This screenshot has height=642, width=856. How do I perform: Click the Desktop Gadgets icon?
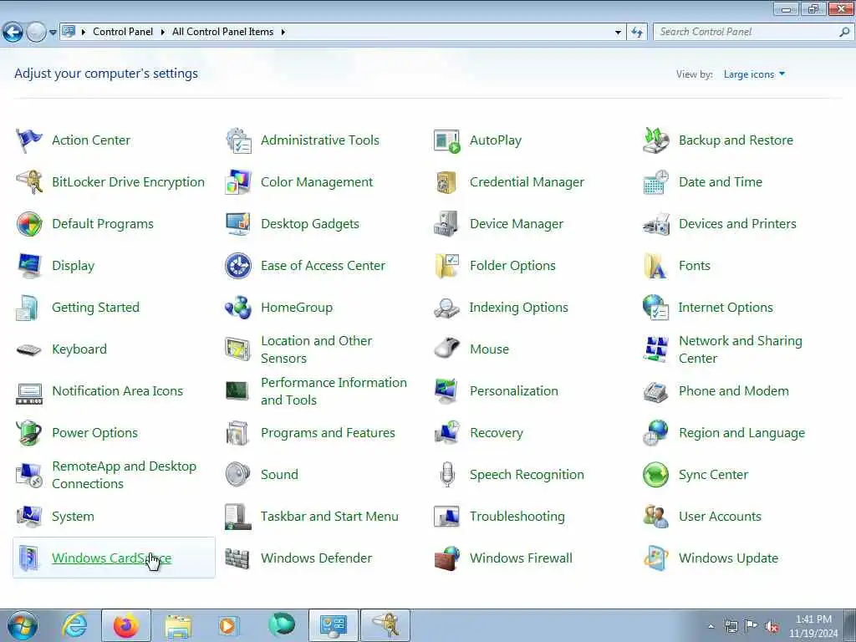[x=238, y=224]
